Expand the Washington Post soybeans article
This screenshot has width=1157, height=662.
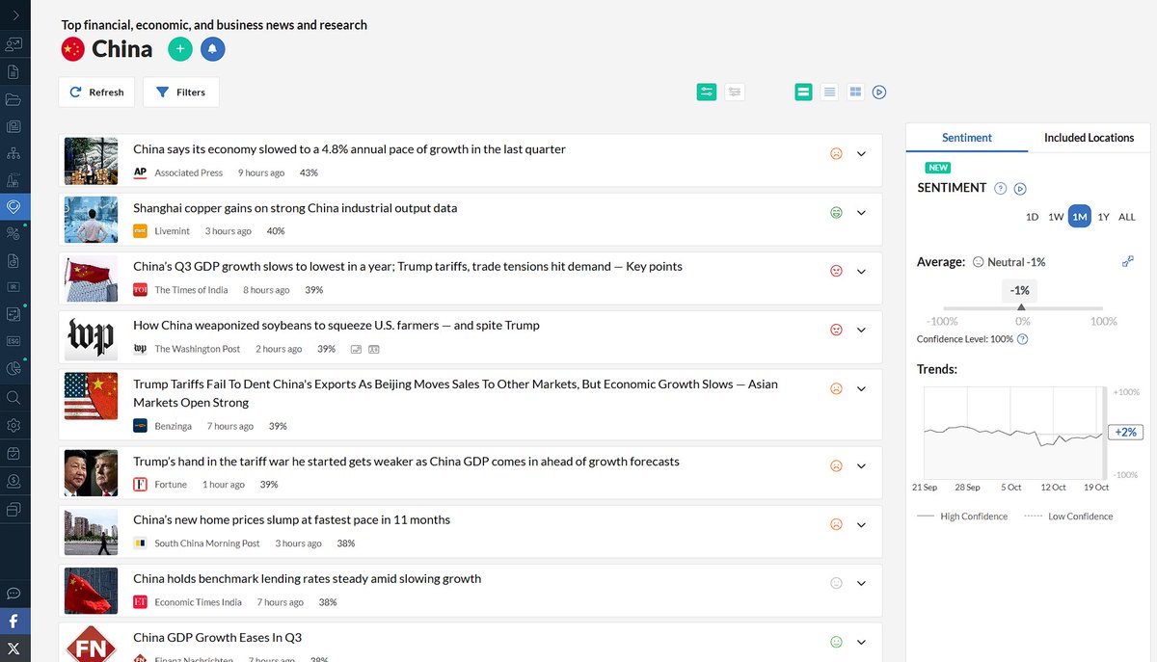(x=861, y=330)
